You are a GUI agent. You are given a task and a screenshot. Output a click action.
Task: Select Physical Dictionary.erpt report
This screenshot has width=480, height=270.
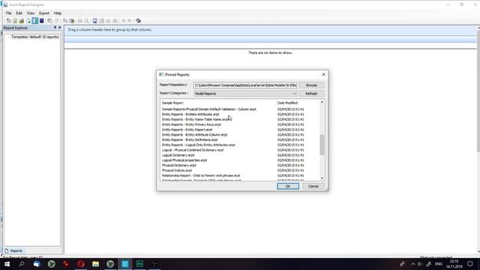[179, 165]
